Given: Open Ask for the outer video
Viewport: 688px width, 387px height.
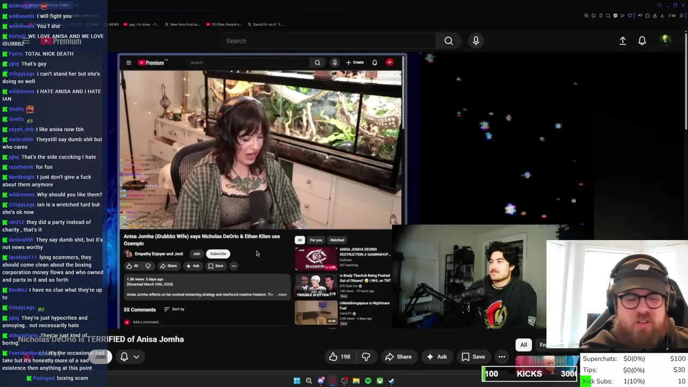Looking at the screenshot, I should 436,356.
